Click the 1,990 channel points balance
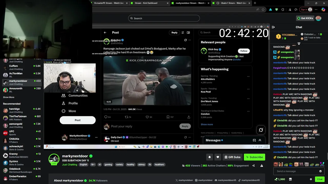 [280, 179]
